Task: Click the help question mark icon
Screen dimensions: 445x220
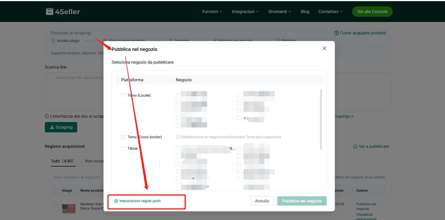Action: click(337, 33)
